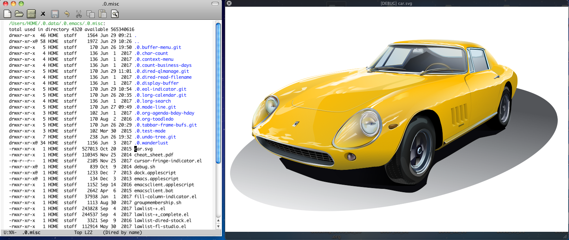Screen dimensions: 569x240
Task: Open the .0.buffer-menu.git directory
Action: (158, 47)
